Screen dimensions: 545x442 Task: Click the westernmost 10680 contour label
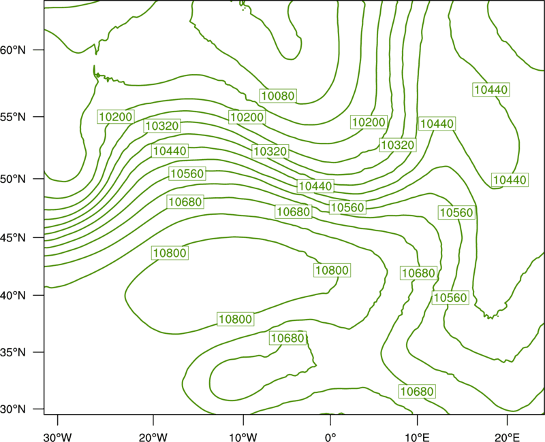185,202
